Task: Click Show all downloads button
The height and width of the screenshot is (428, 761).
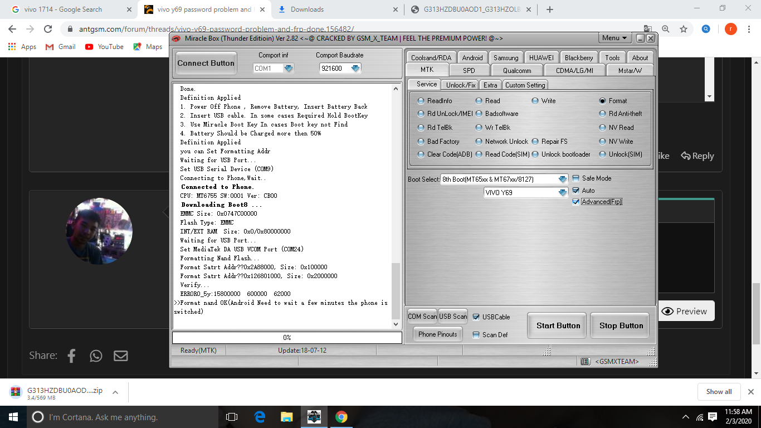Action: (719, 392)
